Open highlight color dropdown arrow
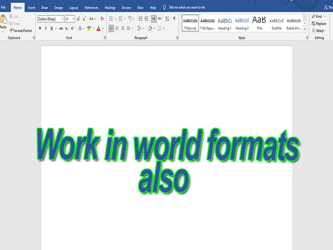 [x=94, y=28]
